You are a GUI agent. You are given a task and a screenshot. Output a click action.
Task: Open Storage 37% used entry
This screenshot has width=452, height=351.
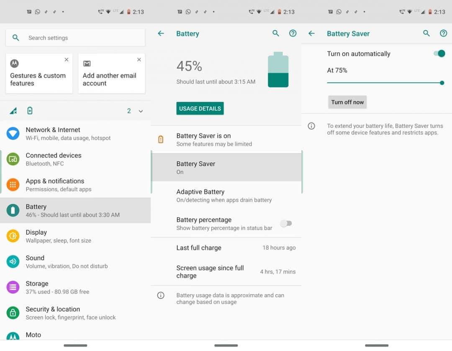coord(75,287)
